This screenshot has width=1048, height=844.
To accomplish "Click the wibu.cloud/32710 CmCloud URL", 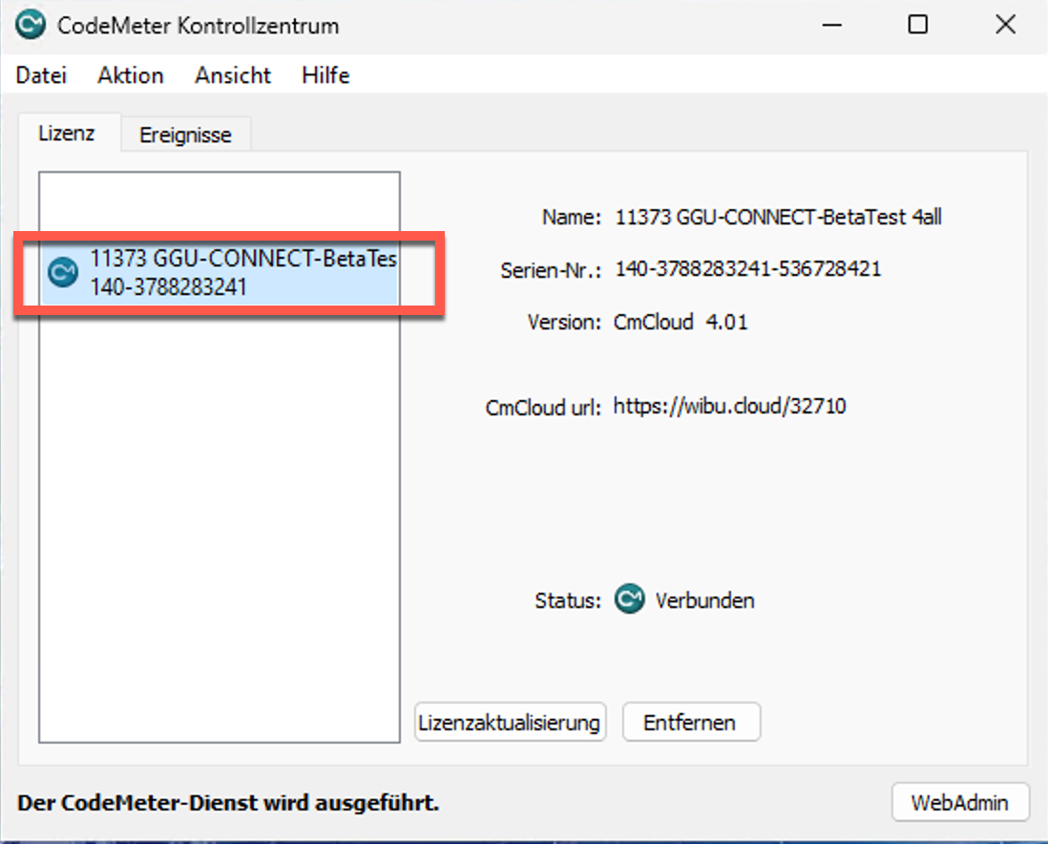I will [x=729, y=407].
